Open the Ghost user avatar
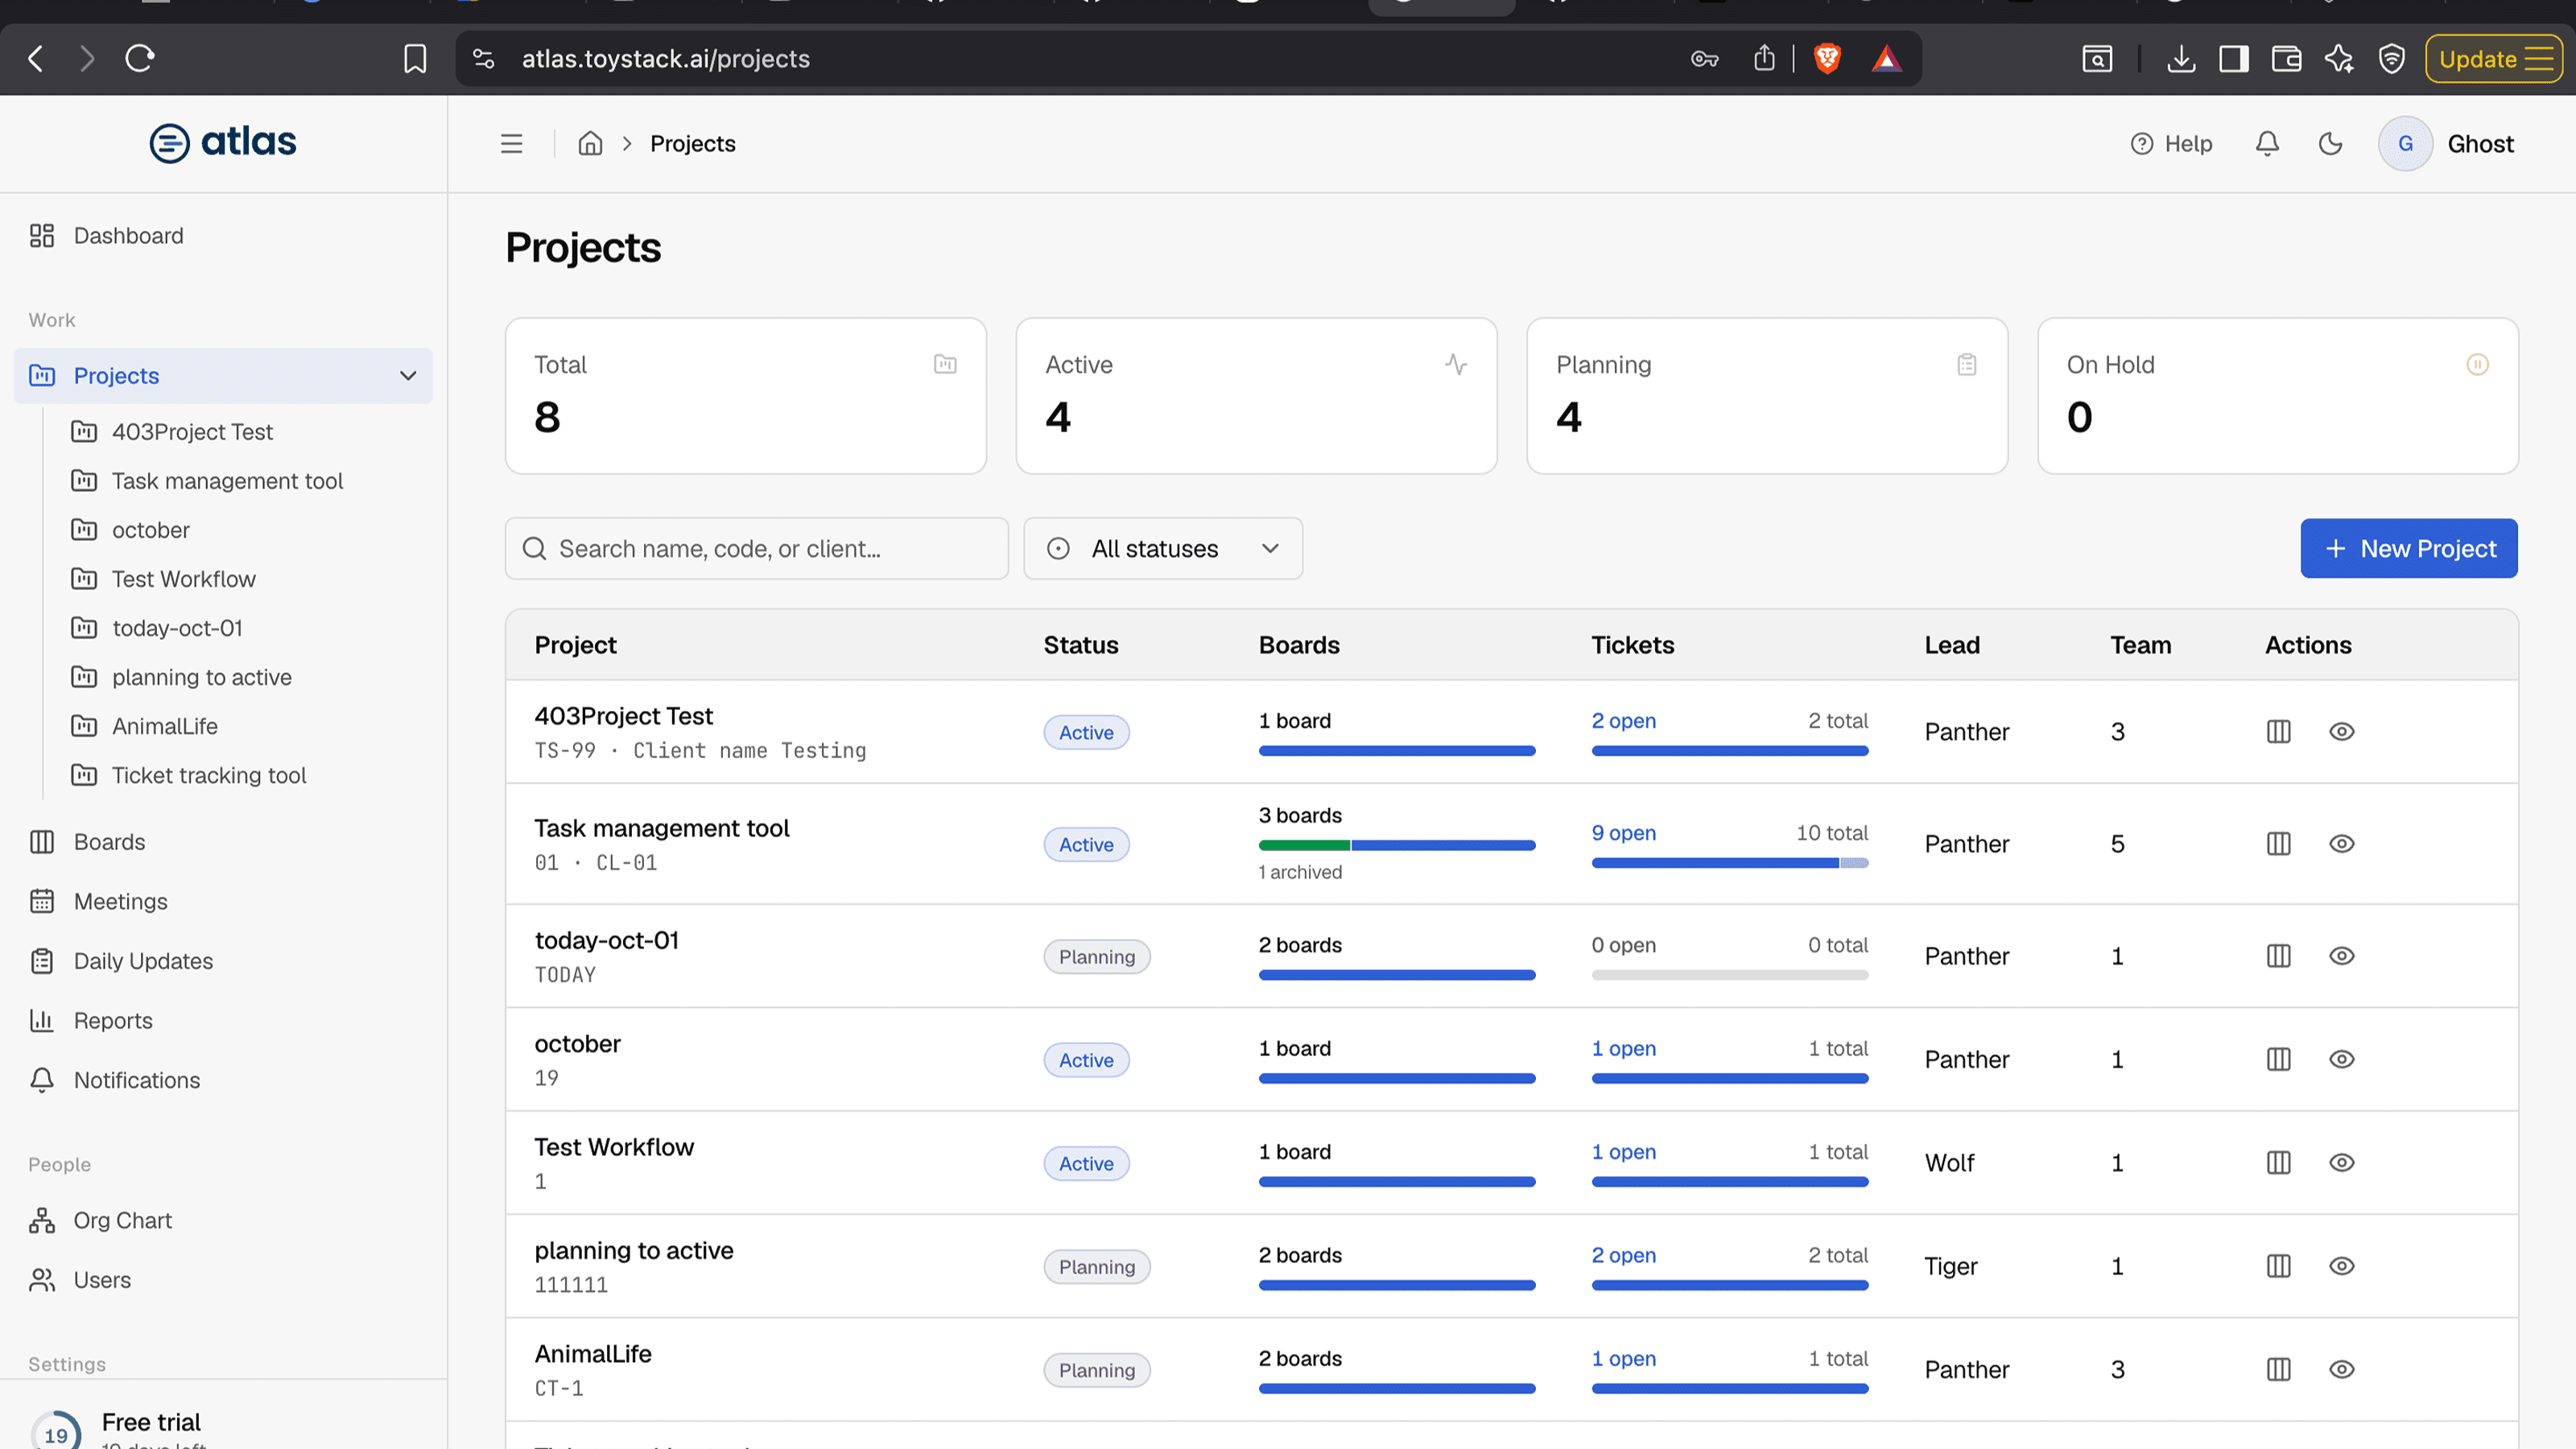Viewport: 2576px width, 1449px height. pyautogui.click(x=2405, y=144)
